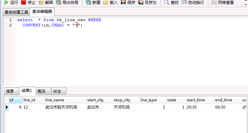Open the 信息 message tab
Screen dimensions: 248x133
[12, 91]
